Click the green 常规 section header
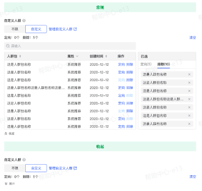 pyautogui.click(x=100, y=7)
